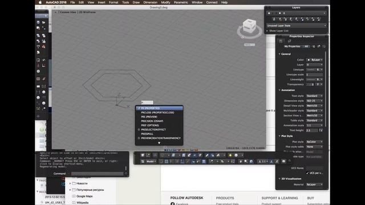
Task: Click the Open folder icon in the tool palette
Action: tap(43, 22)
